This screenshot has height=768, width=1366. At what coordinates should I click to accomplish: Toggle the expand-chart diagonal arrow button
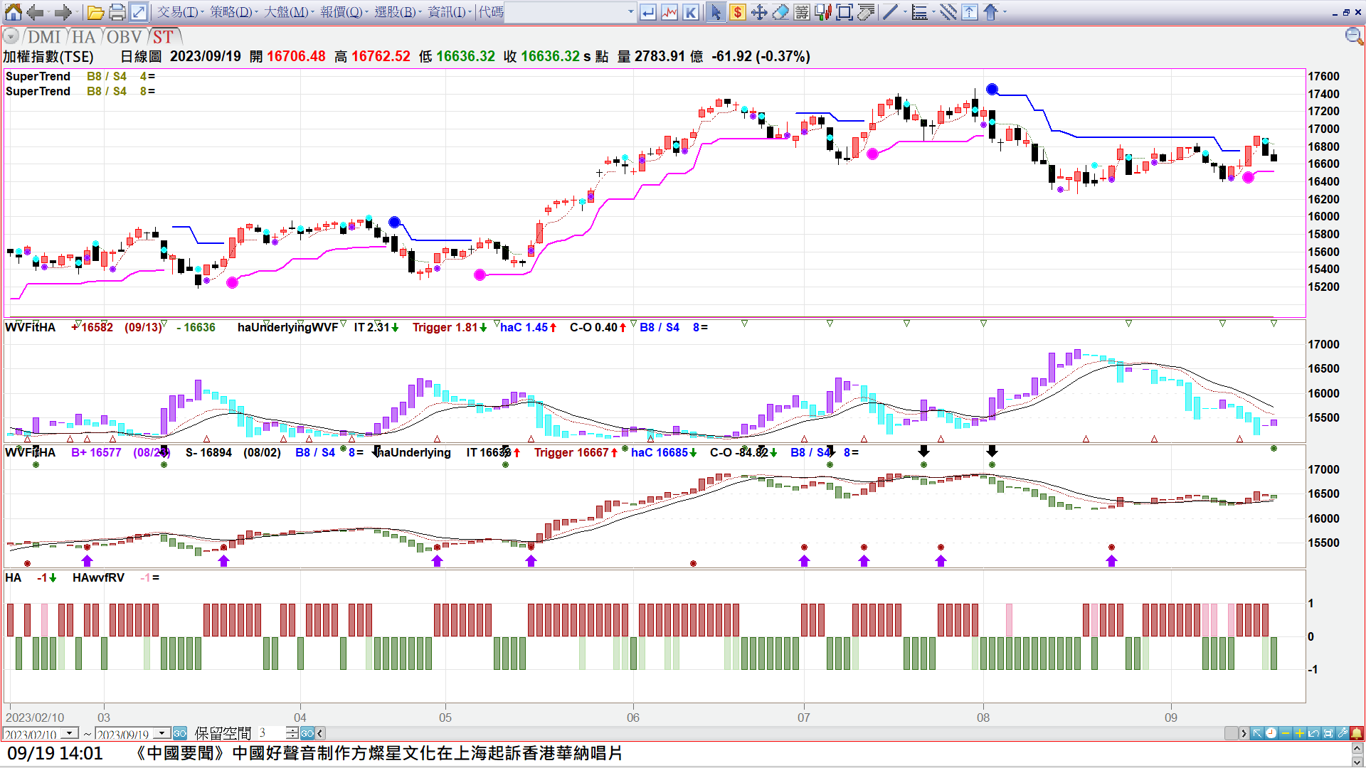pos(139,12)
